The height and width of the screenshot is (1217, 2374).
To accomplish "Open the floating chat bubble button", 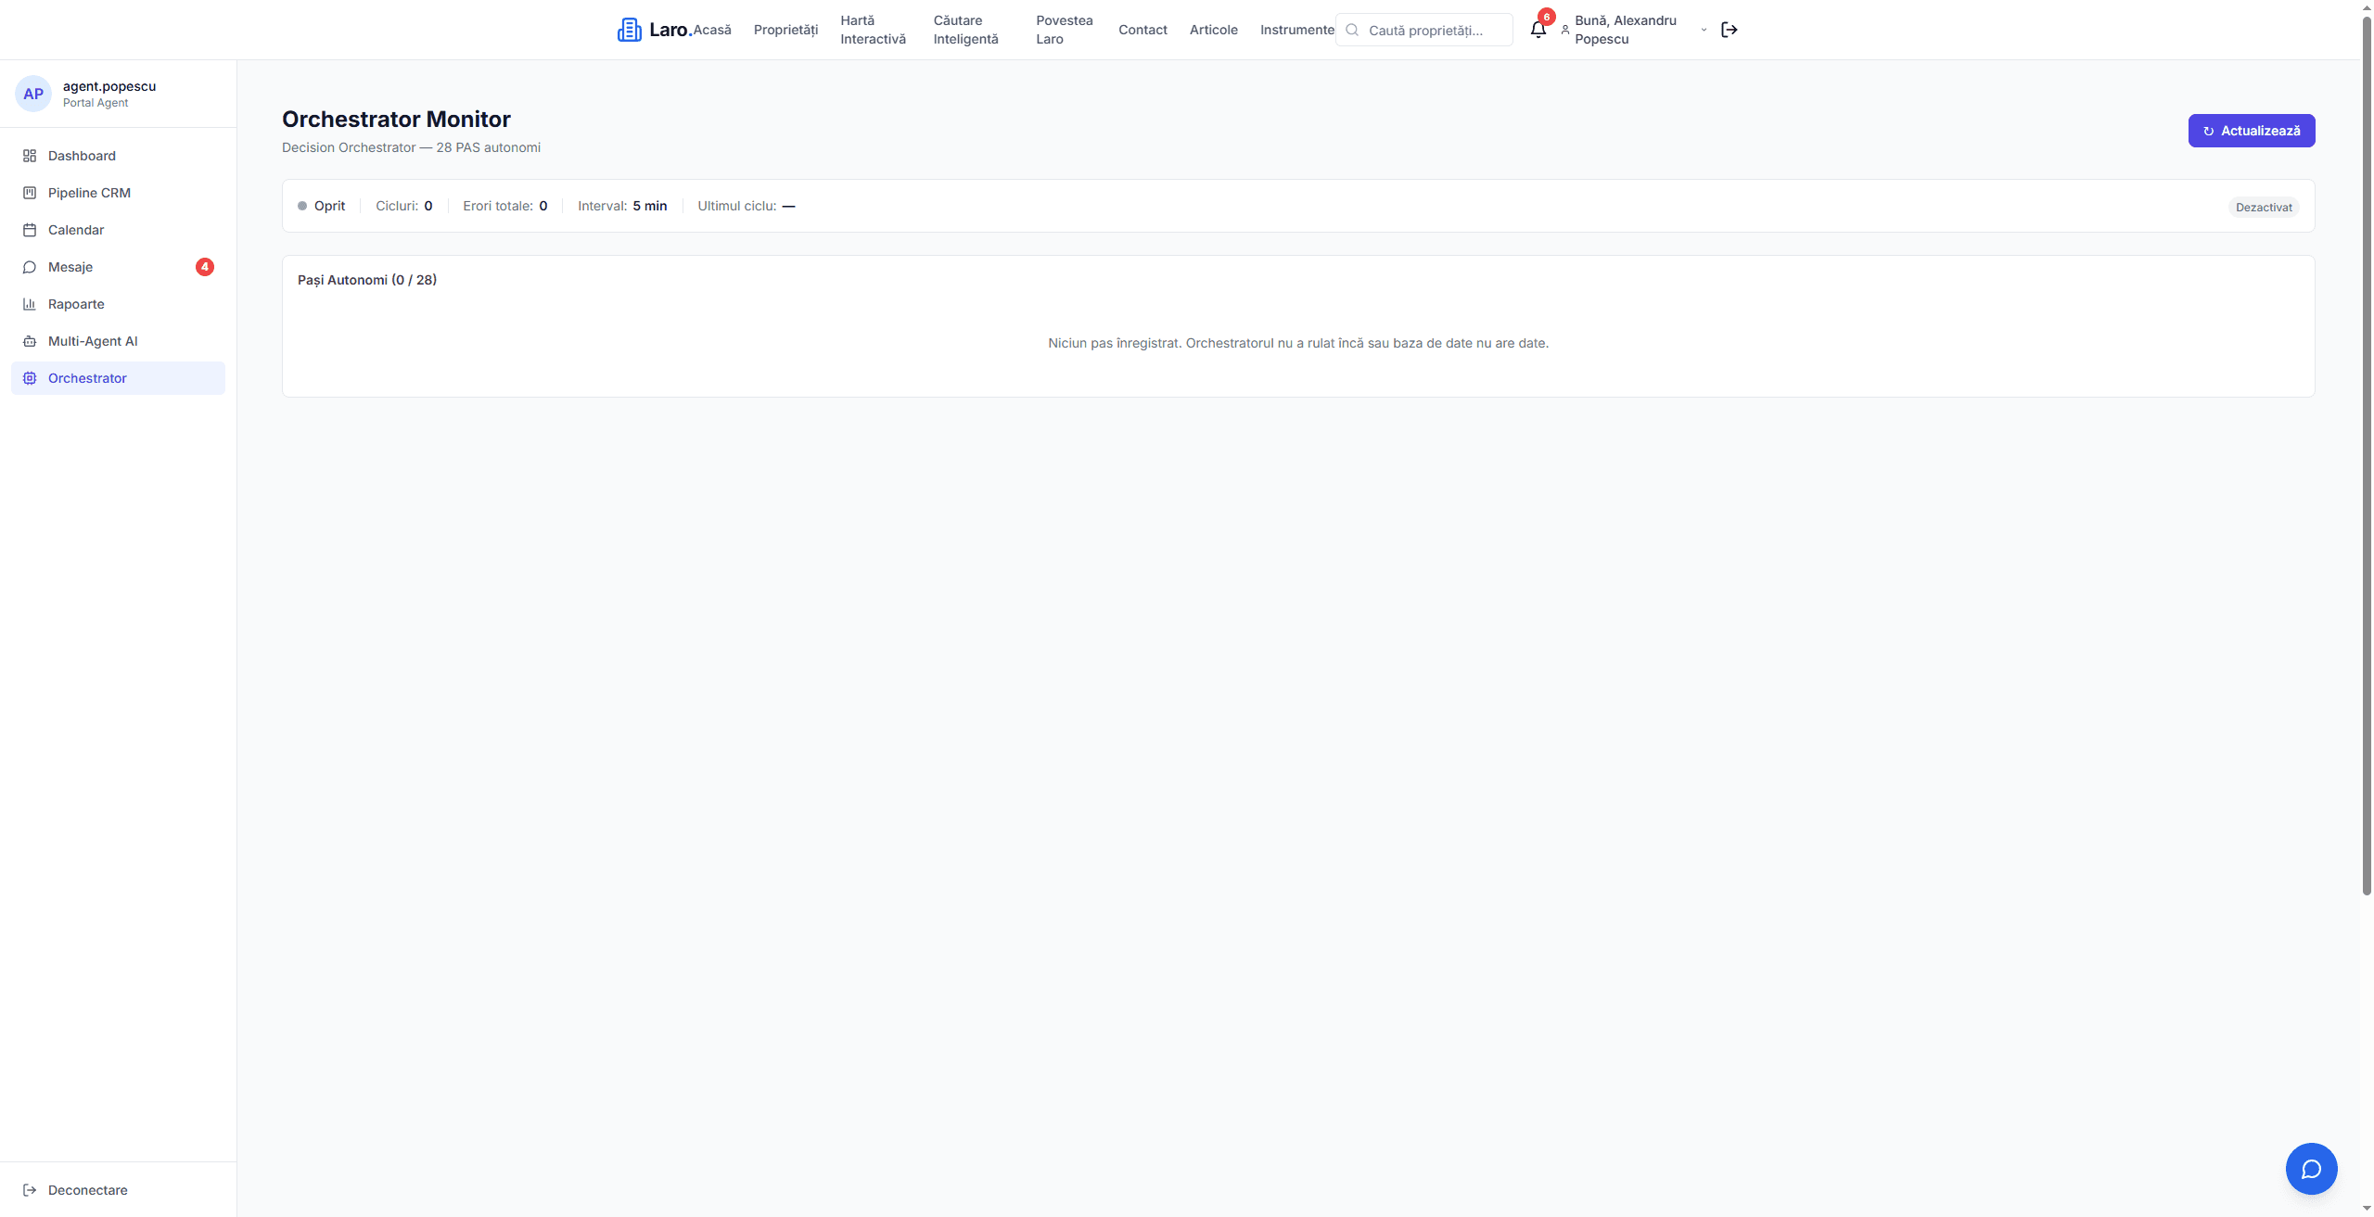I will coord(2310,1169).
